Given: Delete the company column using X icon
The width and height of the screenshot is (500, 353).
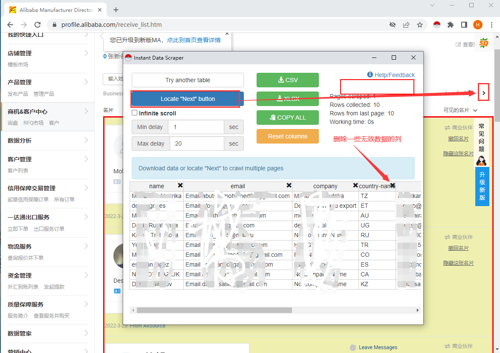Looking at the screenshot, I should (x=355, y=186).
